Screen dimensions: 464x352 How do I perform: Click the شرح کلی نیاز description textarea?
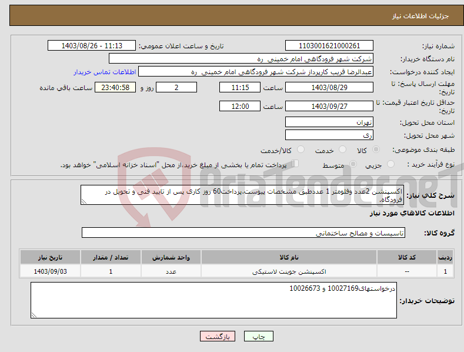click(242, 195)
